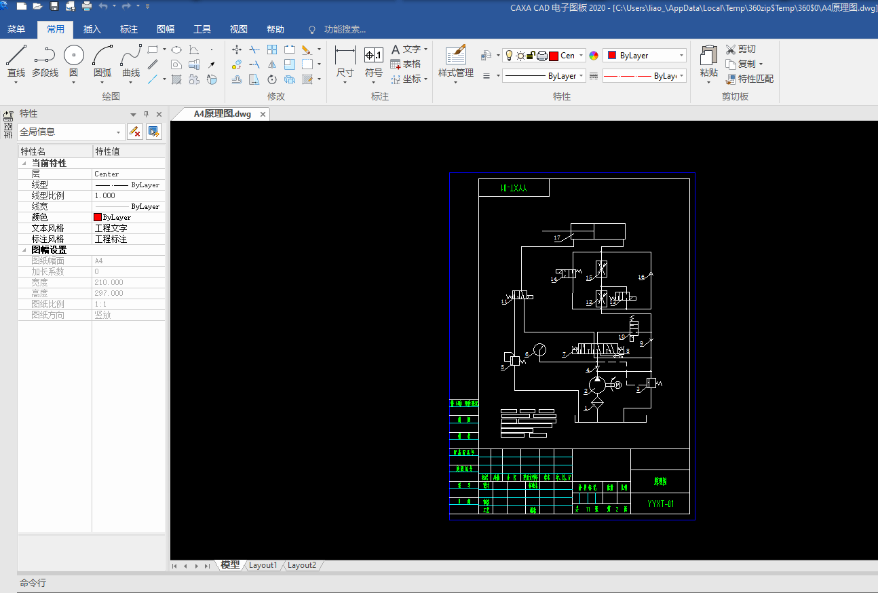Open the line width ByLayer dropdown
This screenshot has height=593, width=878.
tap(544, 76)
